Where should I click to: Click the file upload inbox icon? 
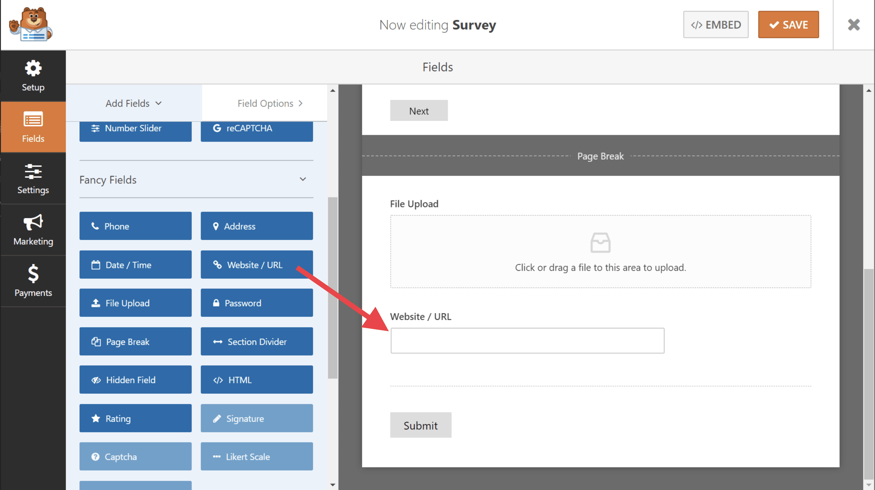pyautogui.click(x=600, y=243)
